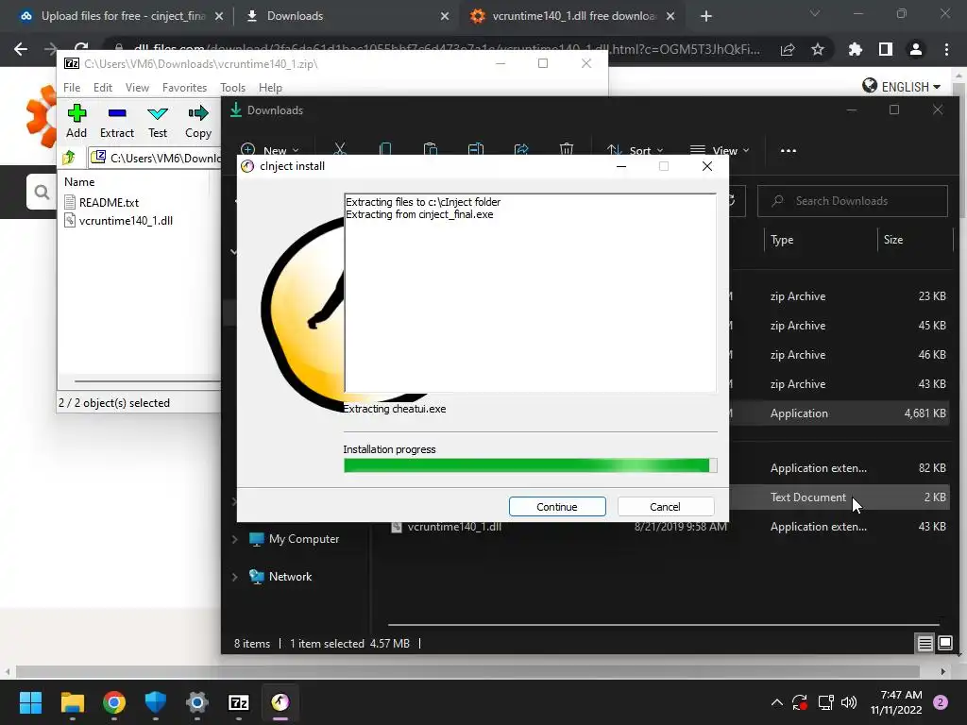Select the 4,681 KB Application row

pos(839,413)
